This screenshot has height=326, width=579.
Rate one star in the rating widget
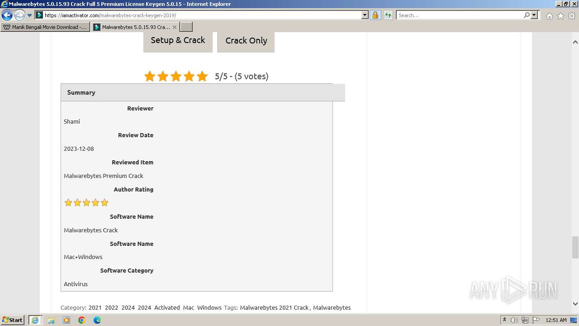tap(150, 76)
